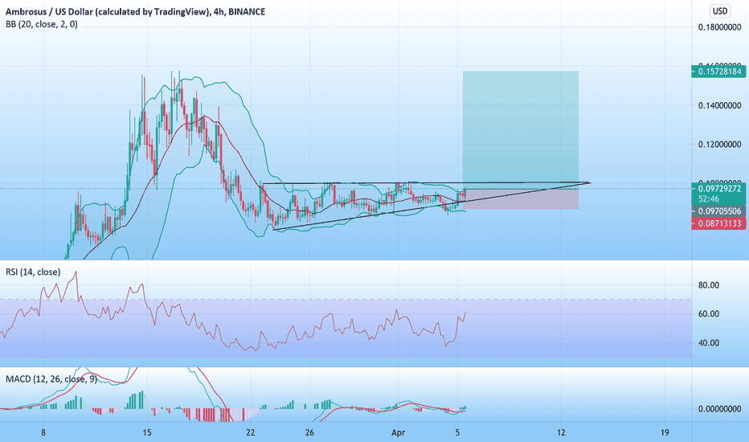The height and width of the screenshot is (442, 749).
Task: Click the date label 5 on time axis
Action: (x=457, y=432)
